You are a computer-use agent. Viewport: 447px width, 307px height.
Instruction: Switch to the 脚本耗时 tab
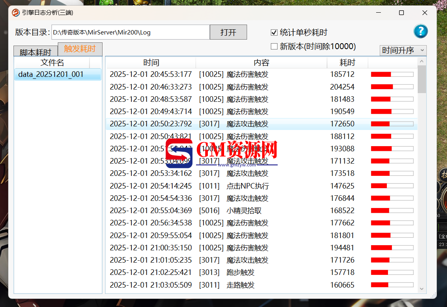click(35, 52)
